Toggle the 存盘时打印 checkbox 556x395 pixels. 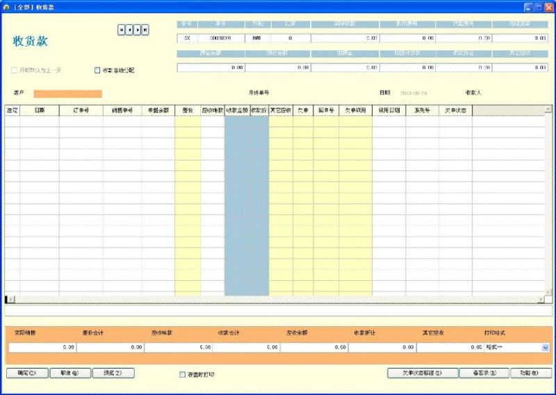coord(183,374)
